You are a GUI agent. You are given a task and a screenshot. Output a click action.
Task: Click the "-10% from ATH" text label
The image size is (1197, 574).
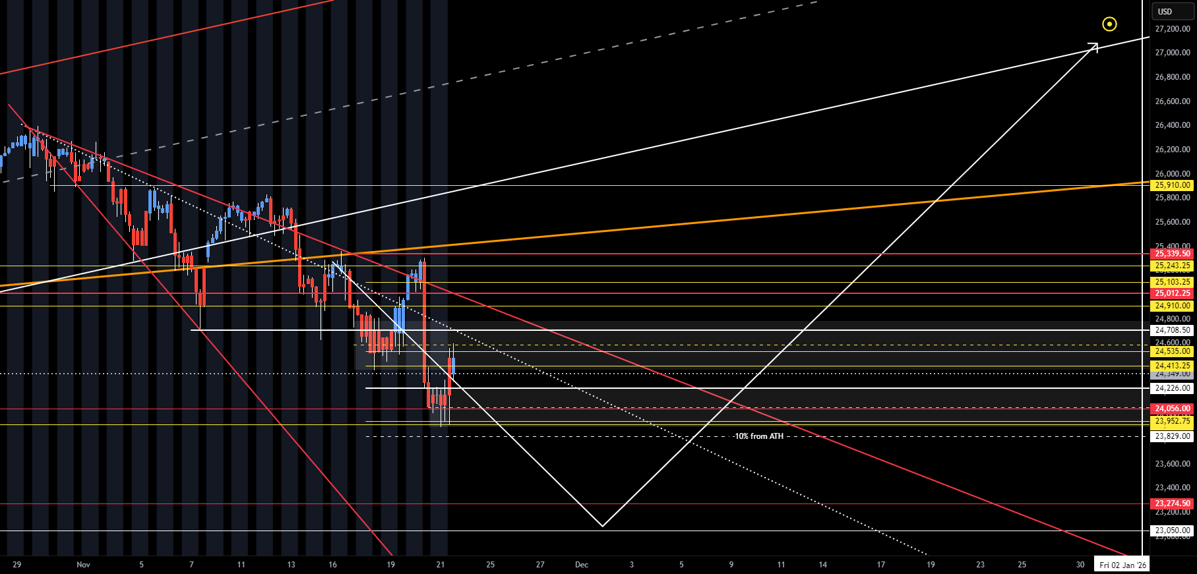[x=758, y=436]
